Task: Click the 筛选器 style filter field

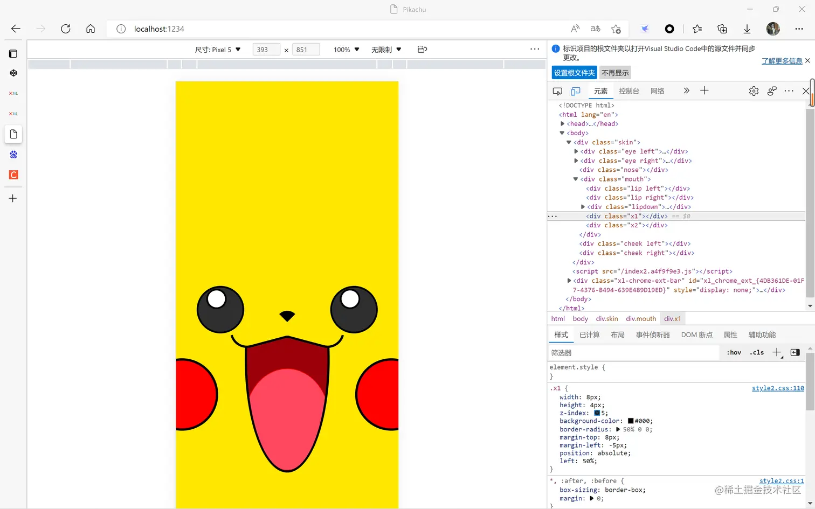Action: tap(633, 353)
